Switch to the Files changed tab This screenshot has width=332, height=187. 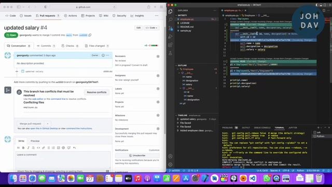pyautogui.click(x=97, y=46)
